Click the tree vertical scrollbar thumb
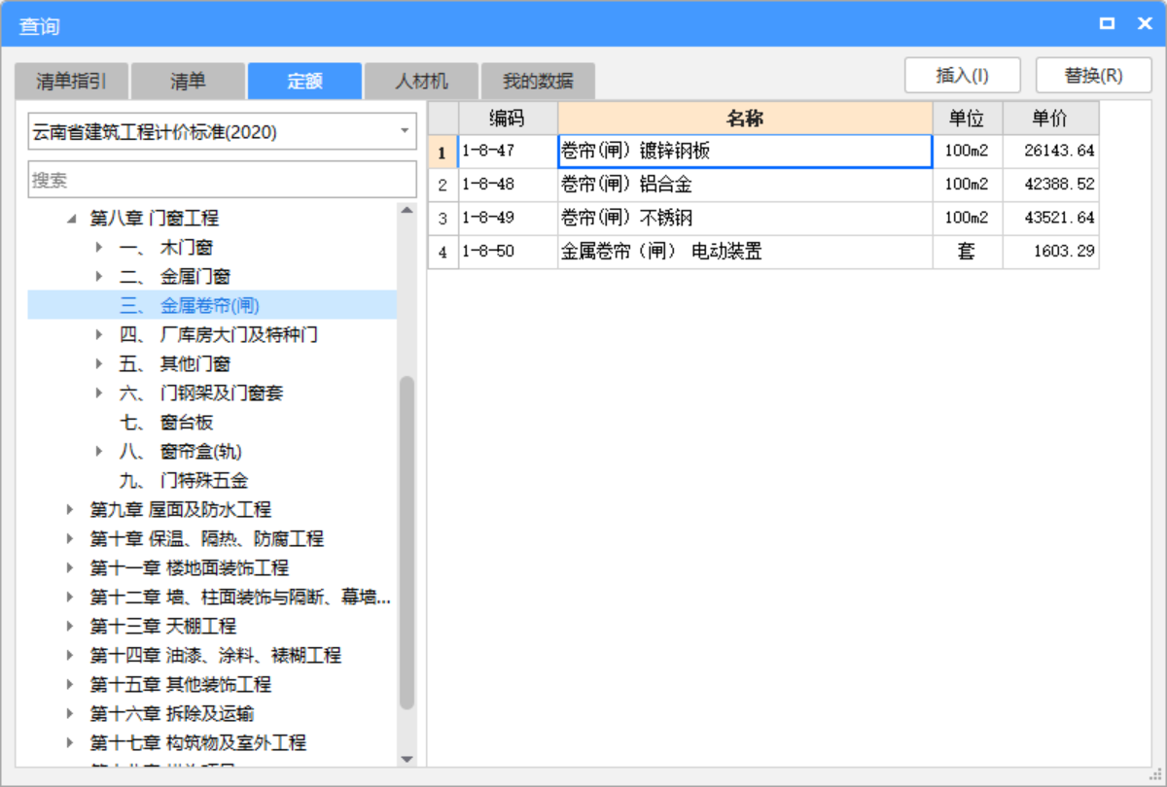 [407, 542]
